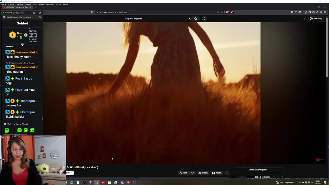This screenshot has width=329, height=185.
Task: Click Paylaş share button
Action: [203, 173]
